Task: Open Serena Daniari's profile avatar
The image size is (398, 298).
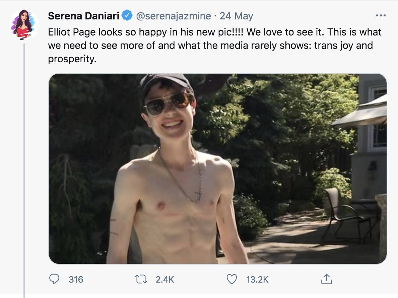Action: (x=24, y=24)
